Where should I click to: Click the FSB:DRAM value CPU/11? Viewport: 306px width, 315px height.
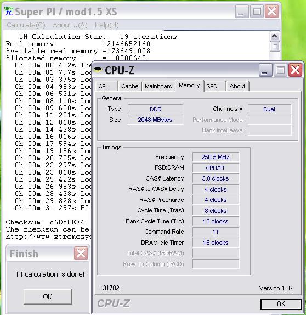[x=216, y=168]
